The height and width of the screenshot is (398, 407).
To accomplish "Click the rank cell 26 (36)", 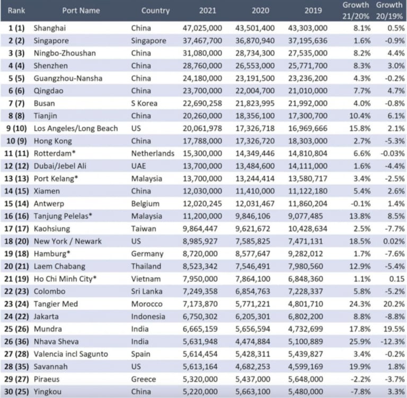I will pos(15,341).
